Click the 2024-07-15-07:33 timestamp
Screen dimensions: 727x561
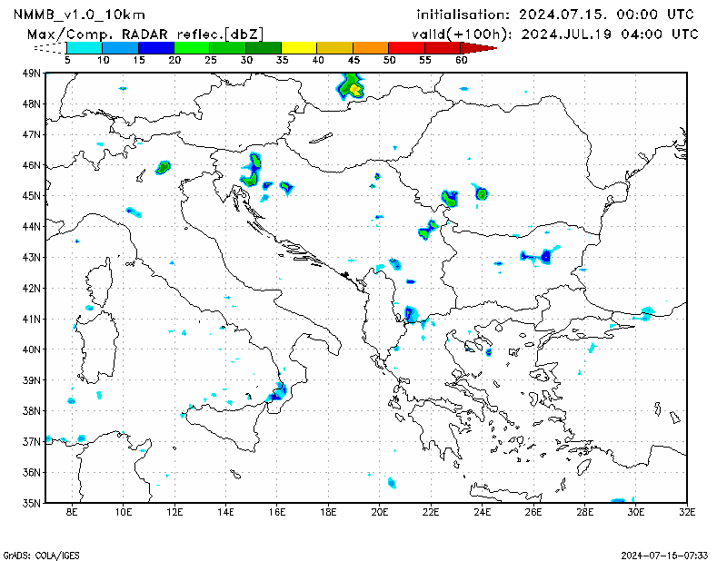pyautogui.click(x=664, y=554)
